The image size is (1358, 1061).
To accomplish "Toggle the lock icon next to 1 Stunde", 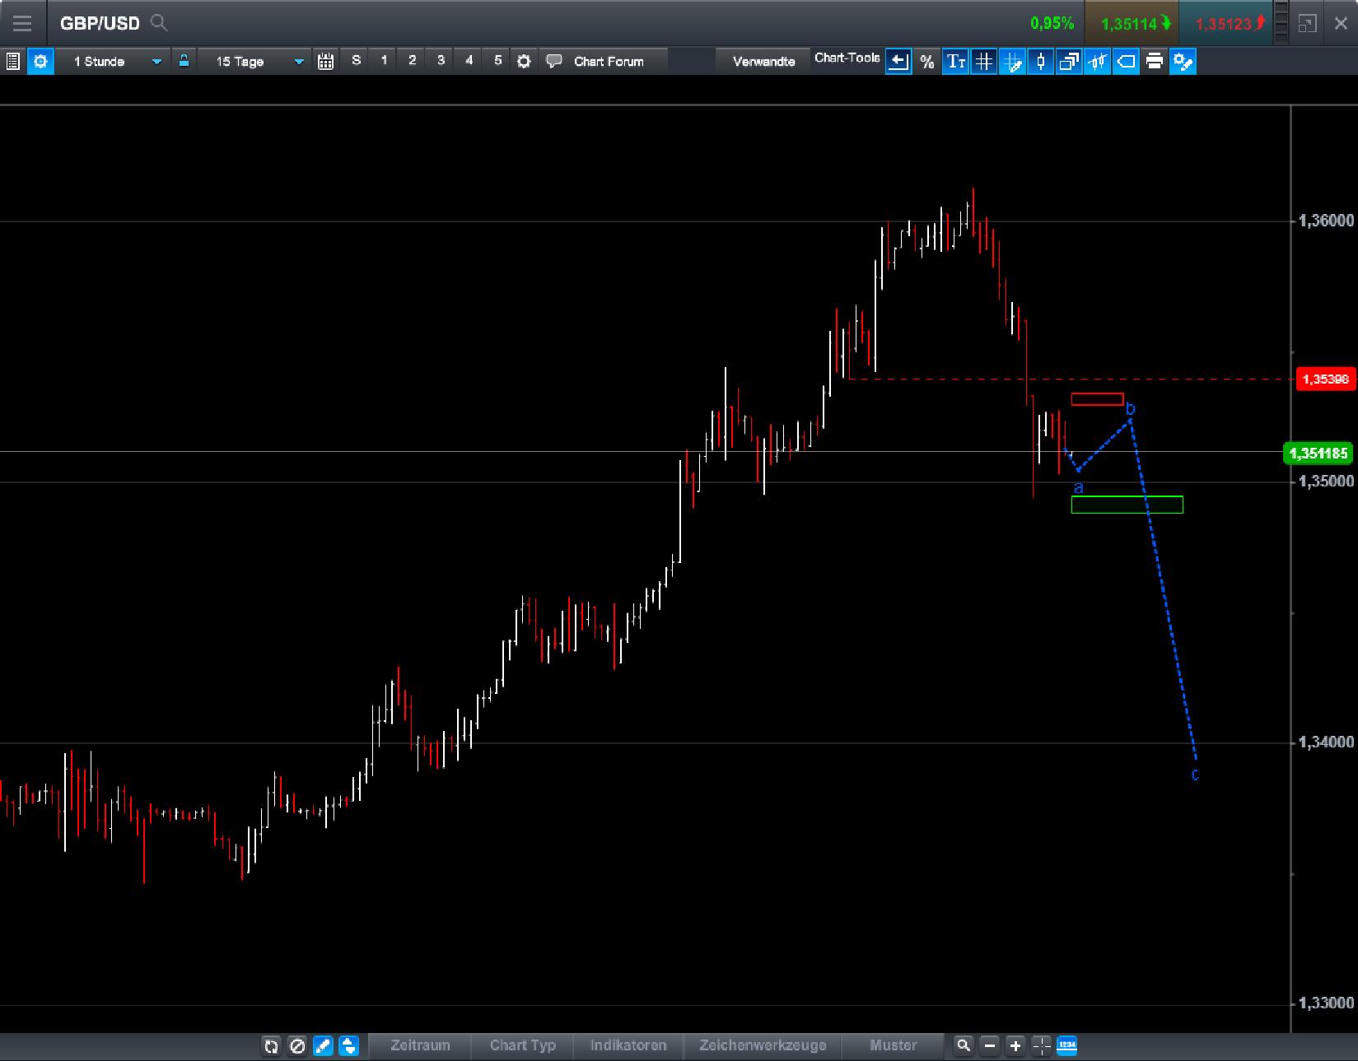I will point(184,61).
